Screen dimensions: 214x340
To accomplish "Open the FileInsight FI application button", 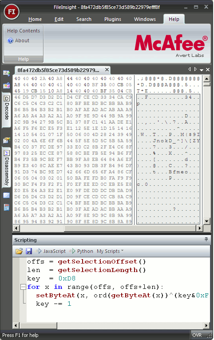I will [12, 12].
